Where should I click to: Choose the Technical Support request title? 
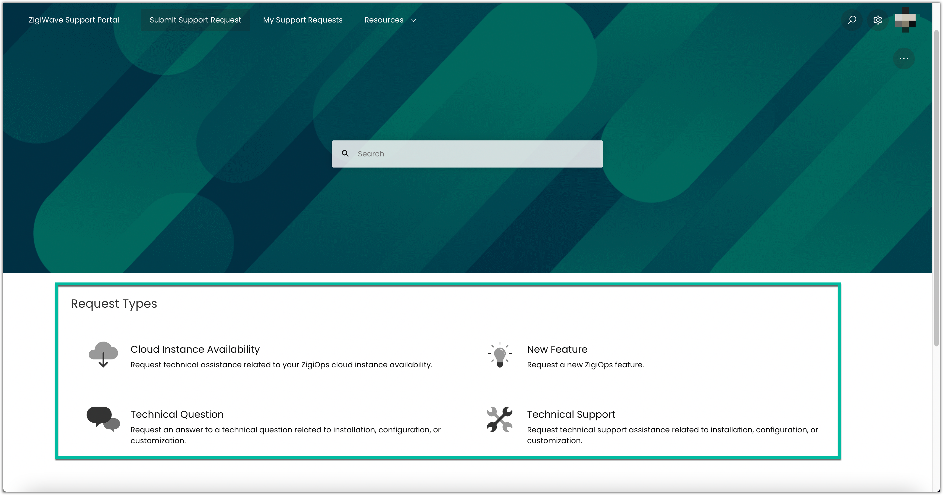[571, 414]
